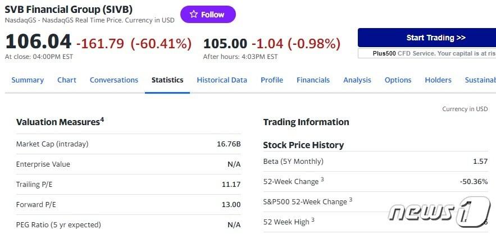Switch to the Summary tab
The width and height of the screenshot is (496, 234).
coord(28,80)
